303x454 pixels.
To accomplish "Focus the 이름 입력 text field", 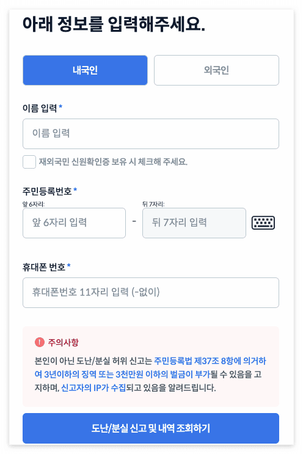I will tap(151, 134).
